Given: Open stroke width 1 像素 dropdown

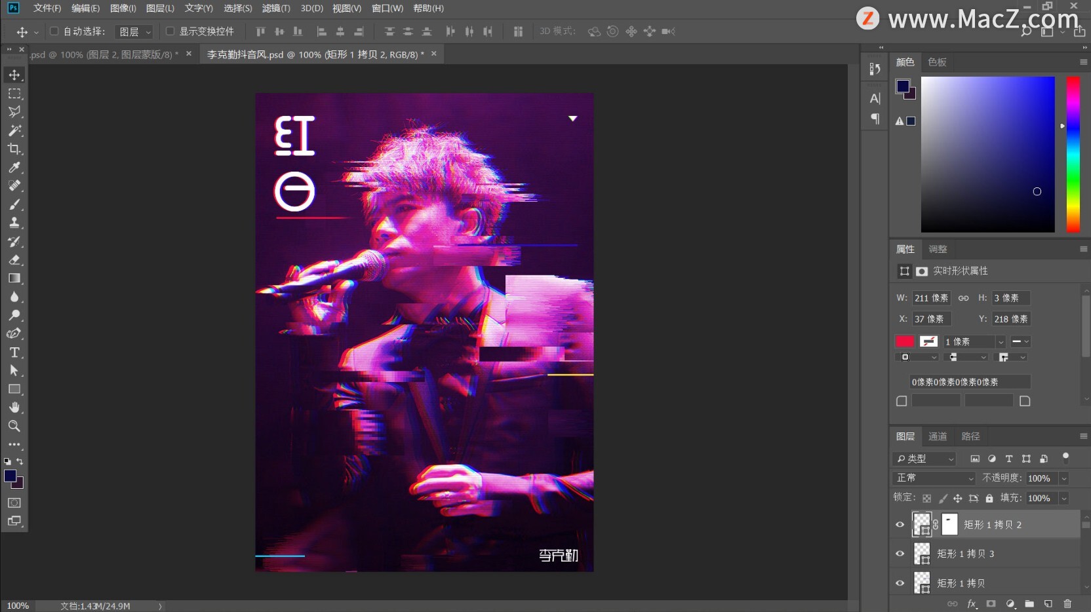Looking at the screenshot, I should coord(1001,341).
